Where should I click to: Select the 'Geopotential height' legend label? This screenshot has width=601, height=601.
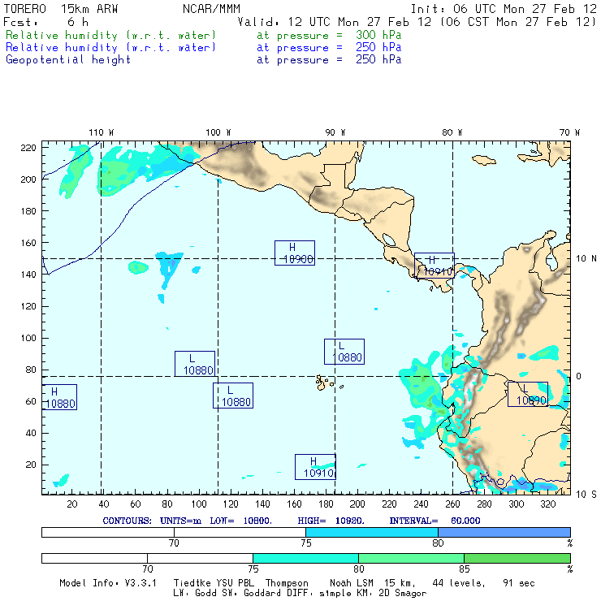[68, 60]
